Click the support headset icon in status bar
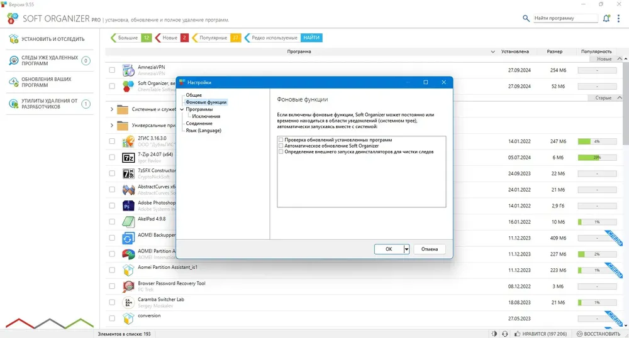Image resolution: width=629 pixels, height=338 pixels. point(504,334)
